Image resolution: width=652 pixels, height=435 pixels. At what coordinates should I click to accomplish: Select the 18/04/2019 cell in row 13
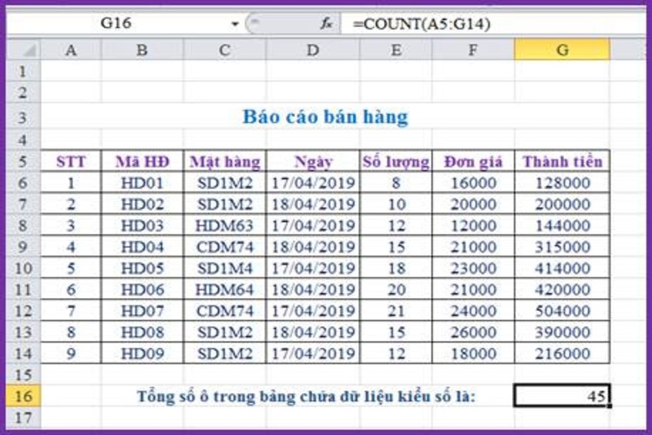click(313, 331)
